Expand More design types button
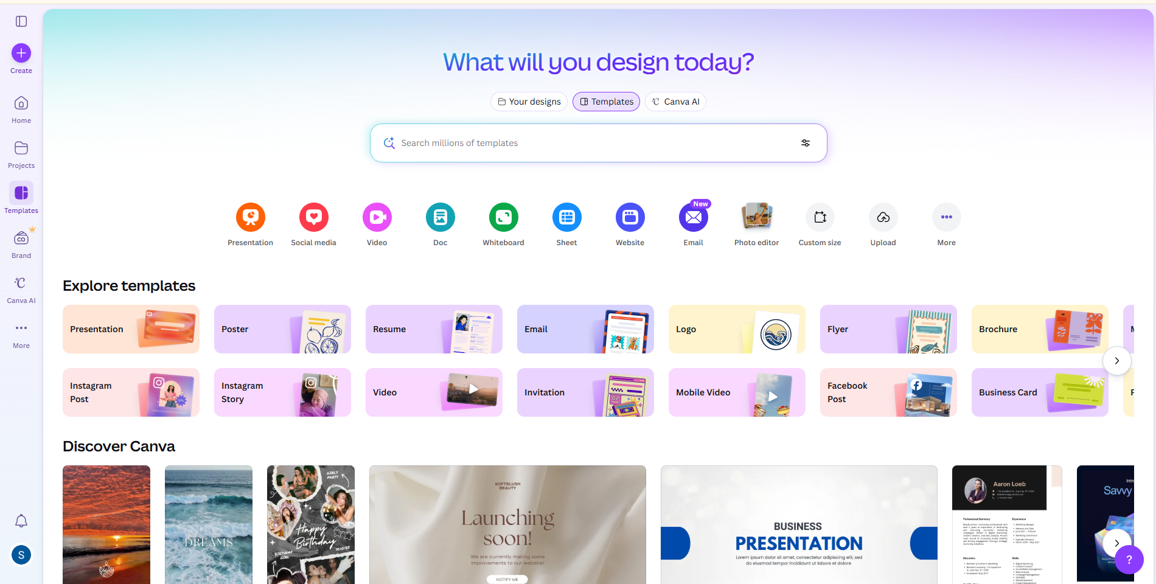The width and height of the screenshot is (1156, 584). coord(947,217)
